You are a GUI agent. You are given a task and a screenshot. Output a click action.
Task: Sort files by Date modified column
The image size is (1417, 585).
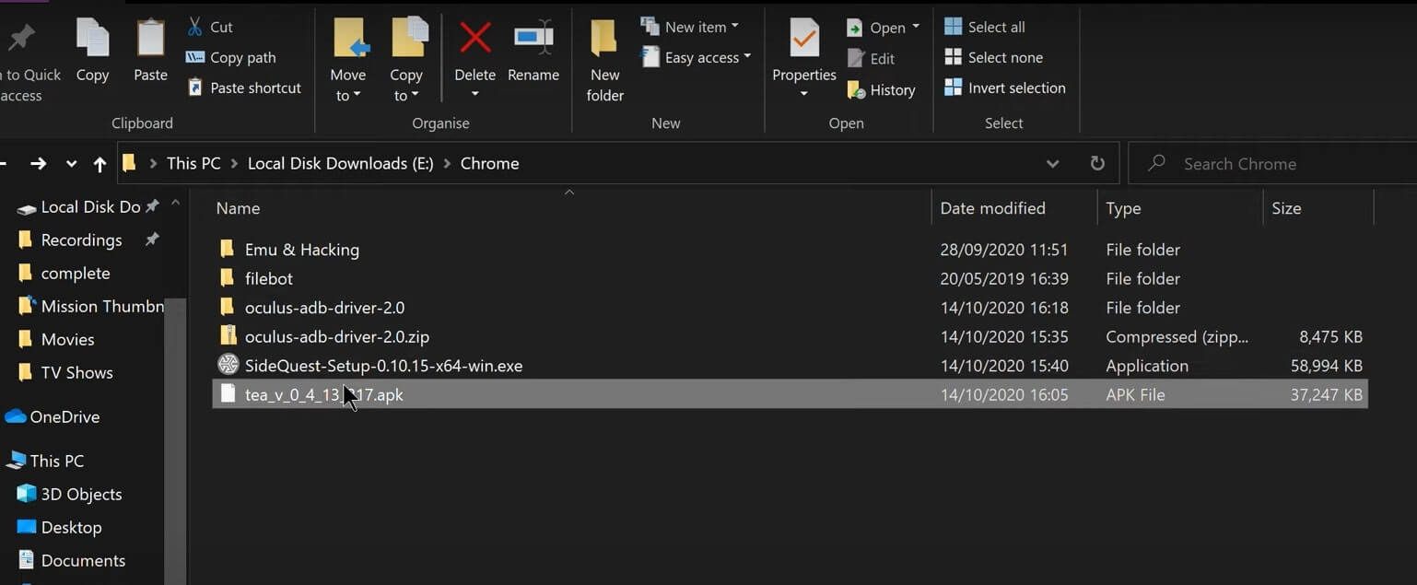(992, 208)
